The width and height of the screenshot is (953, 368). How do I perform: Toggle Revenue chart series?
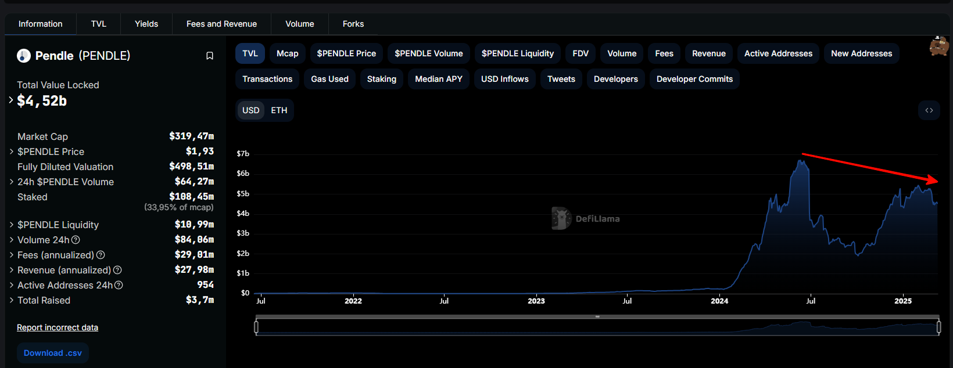pyautogui.click(x=709, y=53)
